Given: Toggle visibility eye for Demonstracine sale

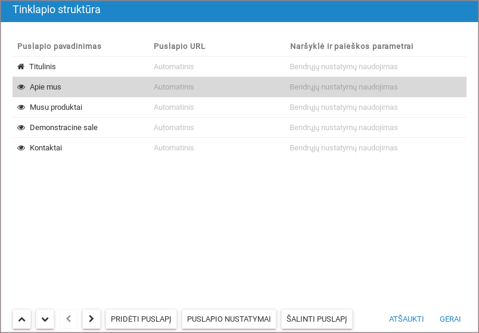Looking at the screenshot, I should [21, 128].
